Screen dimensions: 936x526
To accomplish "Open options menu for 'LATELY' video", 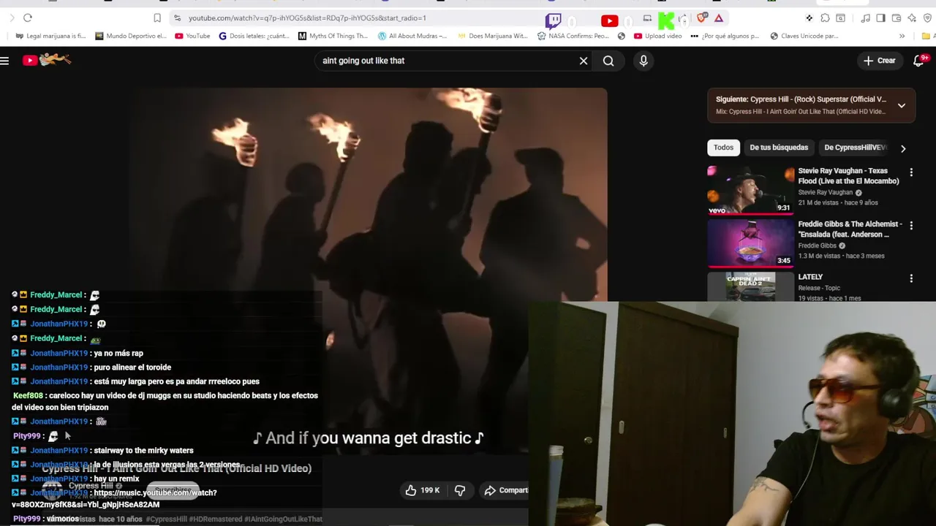I will click(911, 278).
